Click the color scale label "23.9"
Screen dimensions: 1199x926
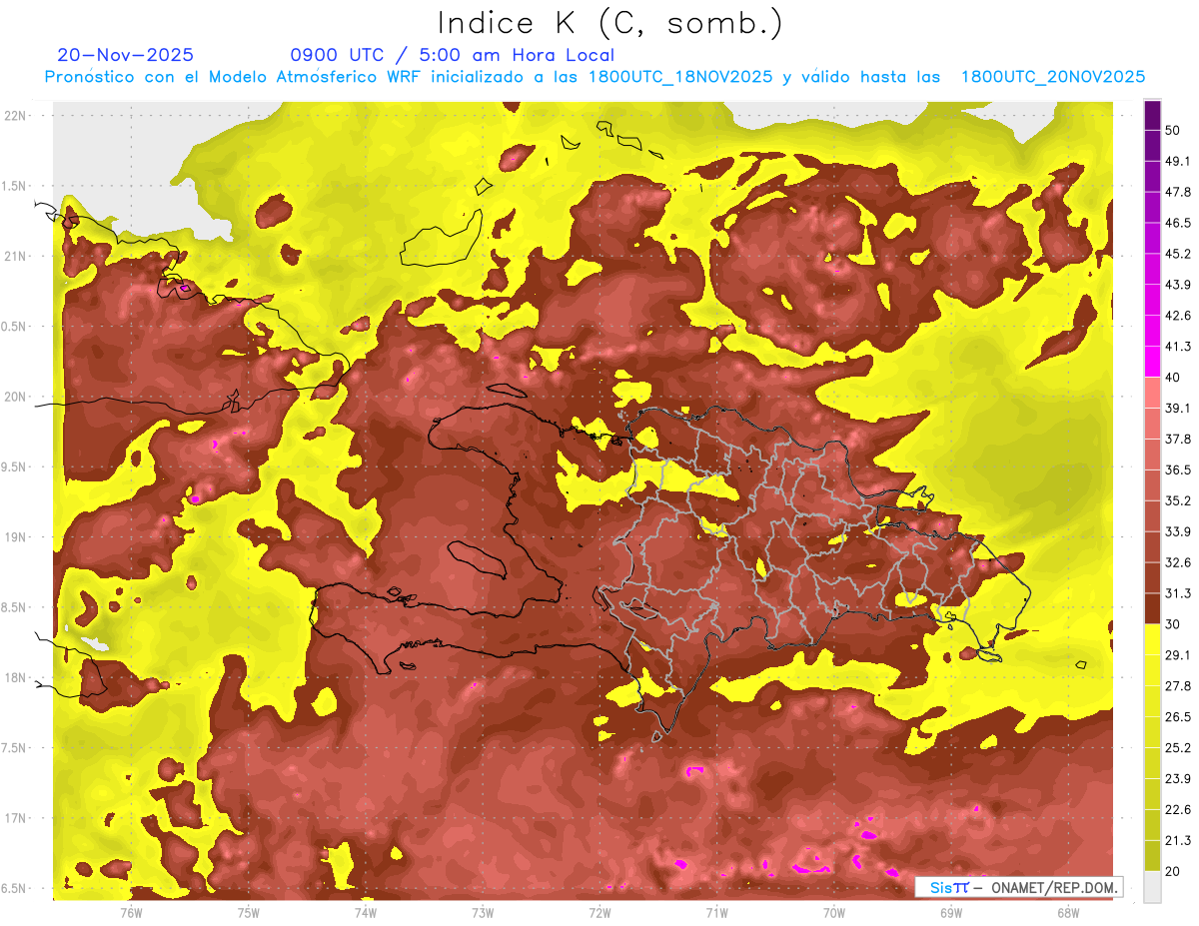(1178, 779)
